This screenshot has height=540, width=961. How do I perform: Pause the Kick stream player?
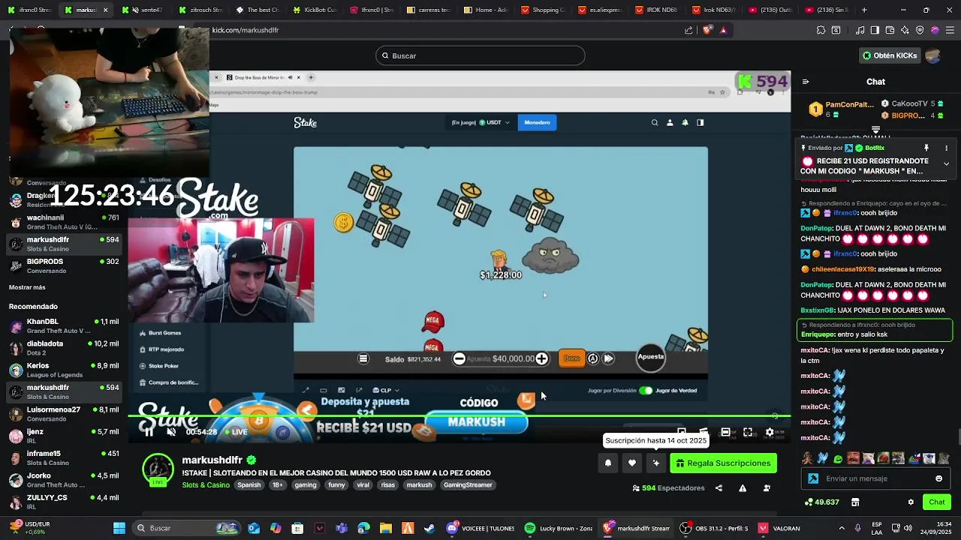click(x=149, y=432)
